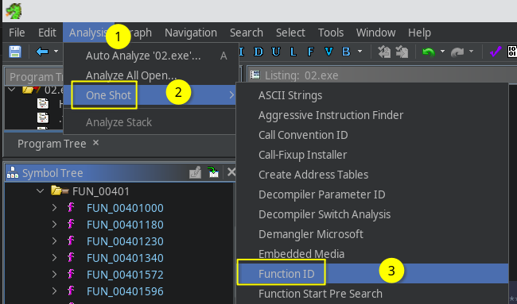Viewport: 517px width, 304px height.
Task: Open the Tools menu
Action: point(331,33)
